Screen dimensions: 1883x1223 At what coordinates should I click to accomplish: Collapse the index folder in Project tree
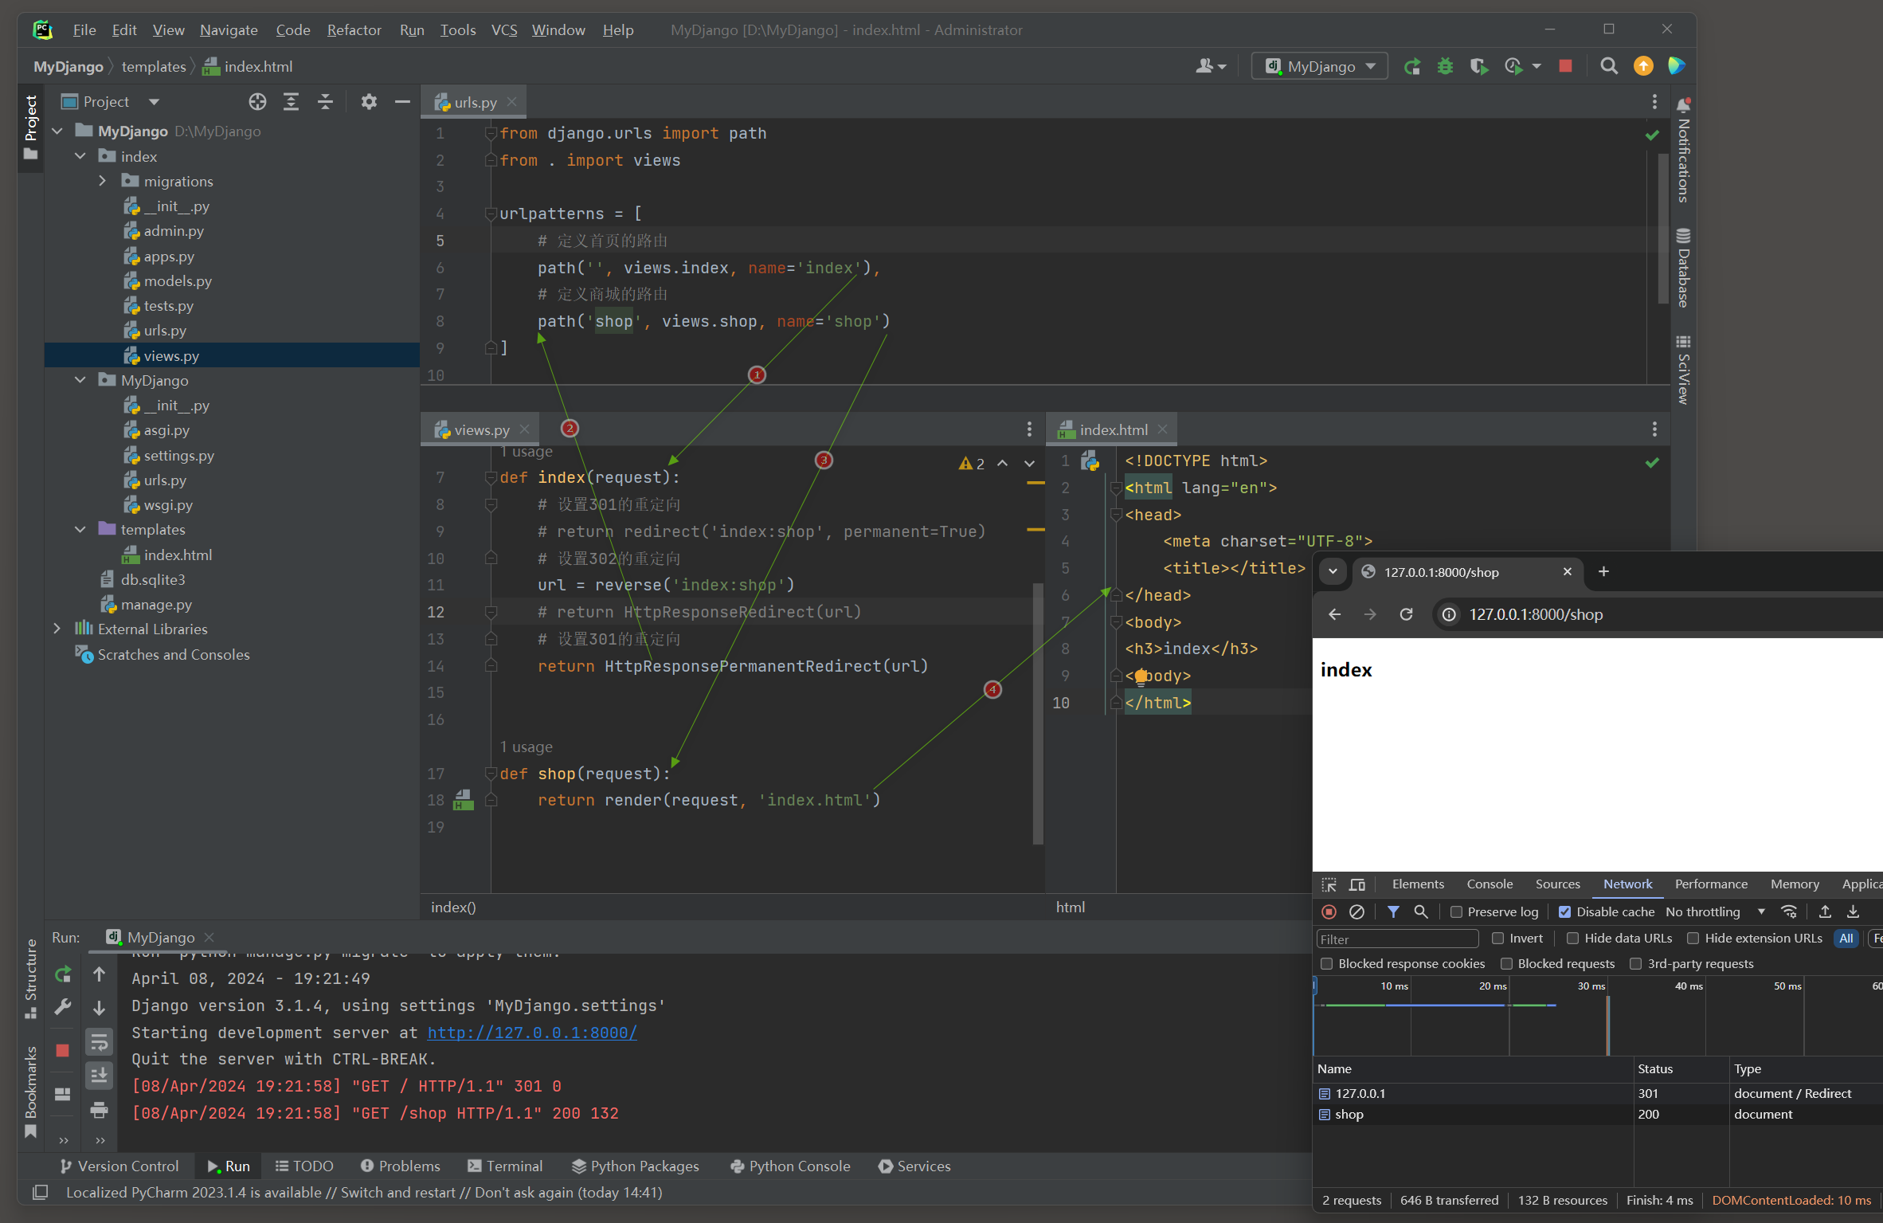click(x=80, y=156)
